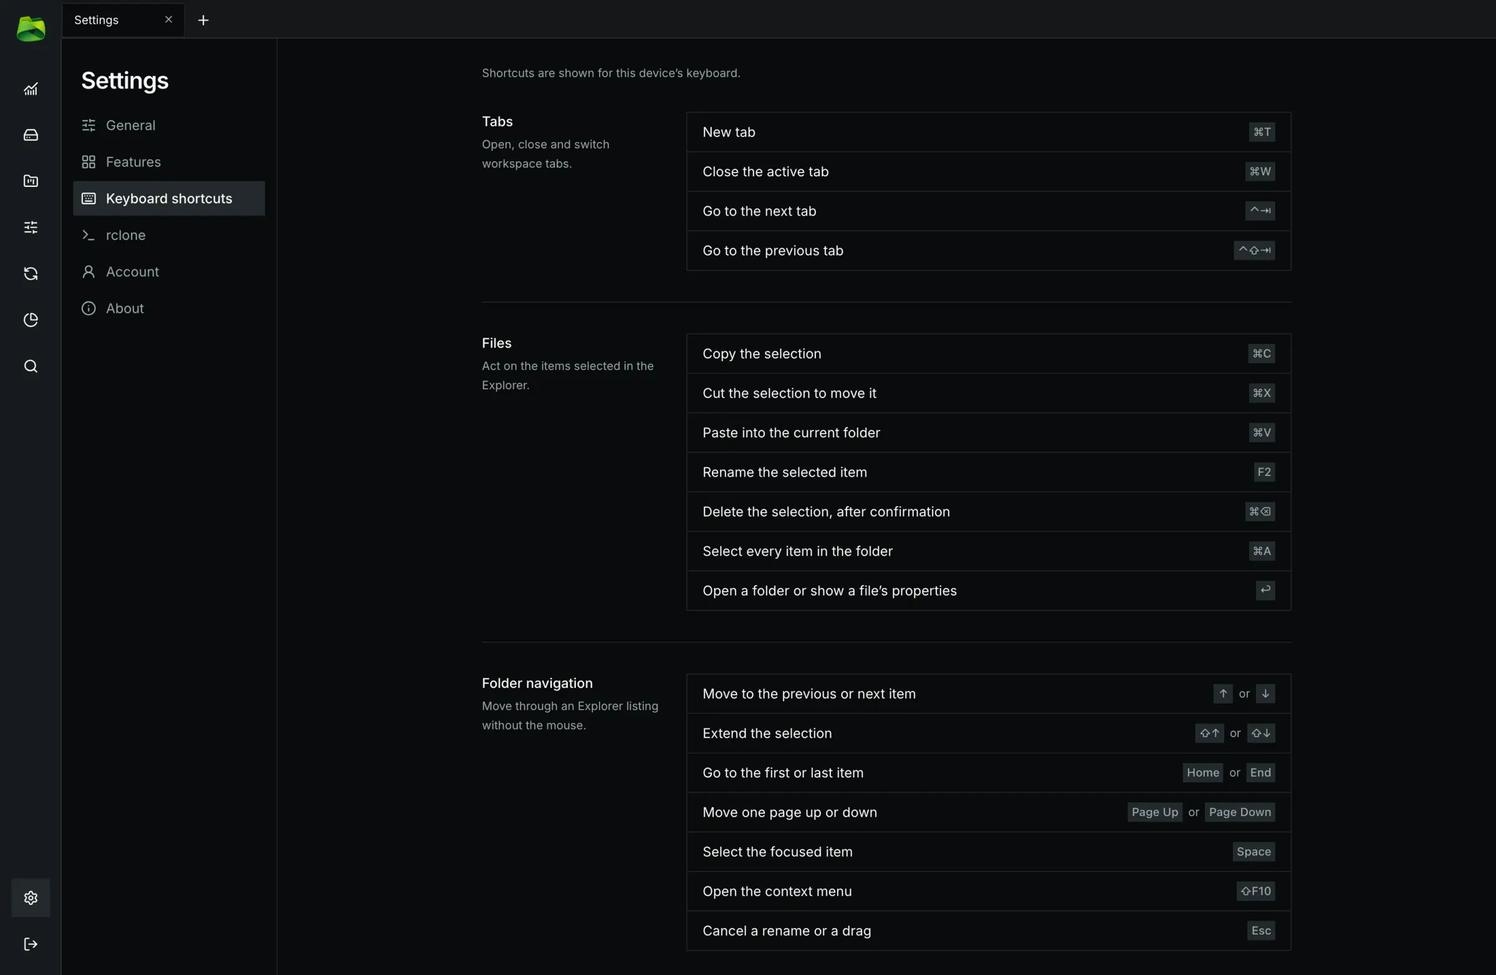The width and height of the screenshot is (1496, 975).
Task: Click the keyboard icon beside Keyboard shortcuts
Action: [89, 199]
